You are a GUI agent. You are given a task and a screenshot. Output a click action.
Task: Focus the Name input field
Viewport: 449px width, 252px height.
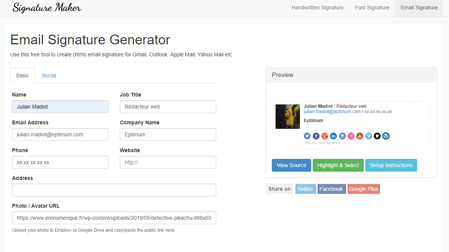[x=60, y=107]
